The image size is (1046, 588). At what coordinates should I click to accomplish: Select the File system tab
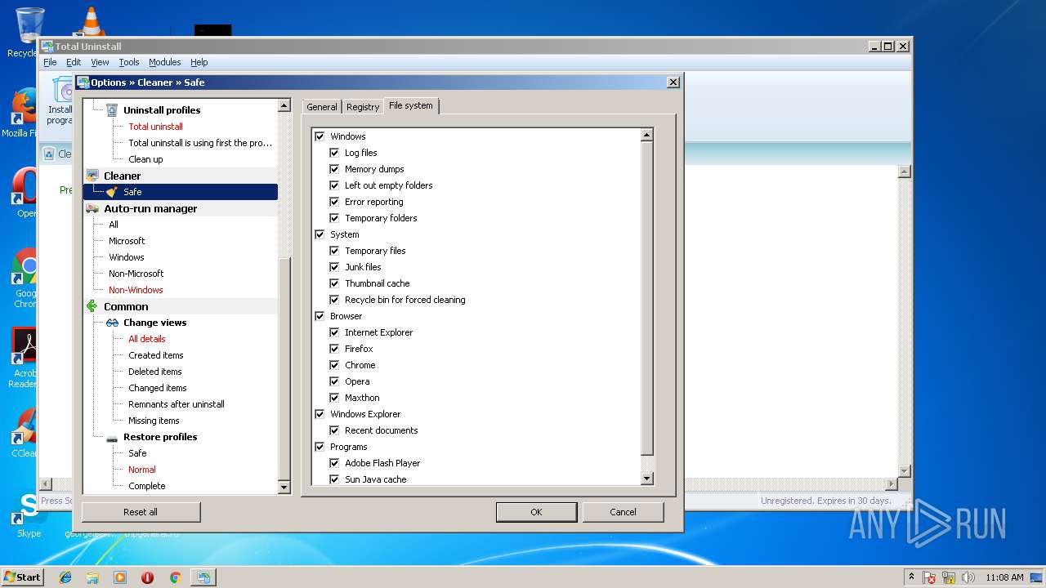click(411, 105)
